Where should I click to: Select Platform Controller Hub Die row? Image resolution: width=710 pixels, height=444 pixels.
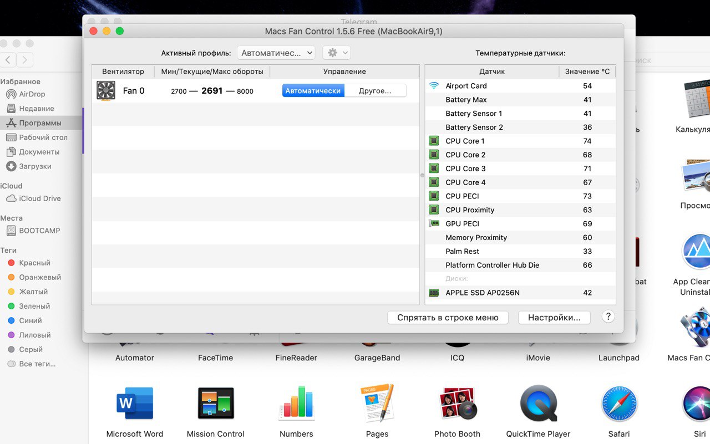[x=520, y=265]
